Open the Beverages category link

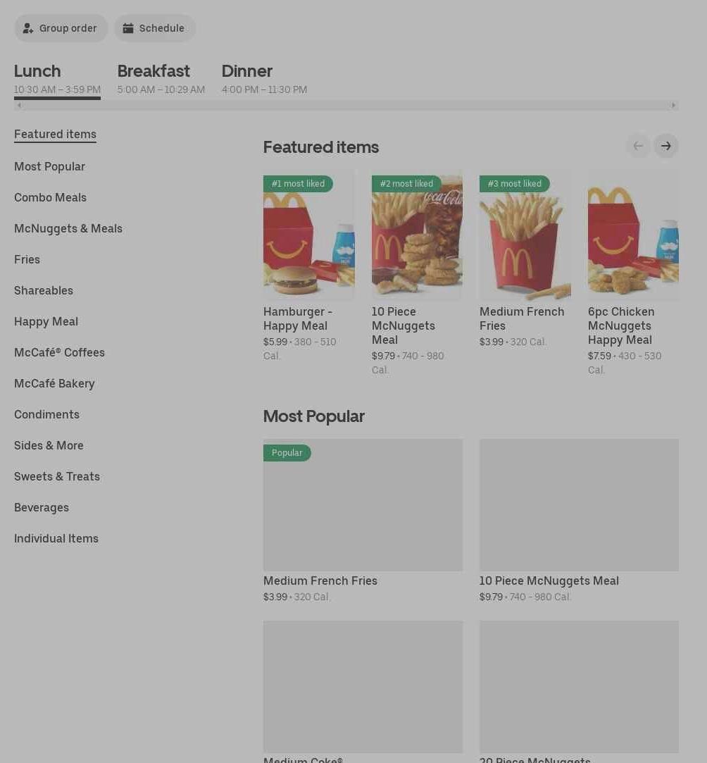coord(42,507)
